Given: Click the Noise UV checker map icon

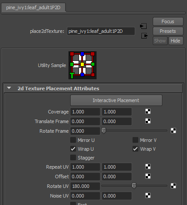Looking at the screenshot, I should (x=148, y=195).
